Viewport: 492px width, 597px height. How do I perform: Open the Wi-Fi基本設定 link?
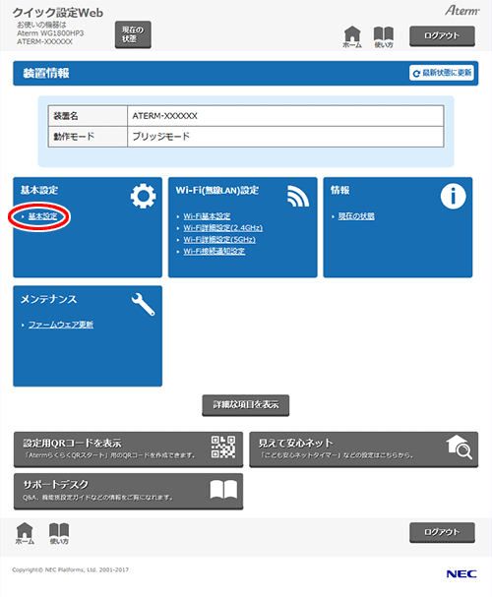click(207, 216)
